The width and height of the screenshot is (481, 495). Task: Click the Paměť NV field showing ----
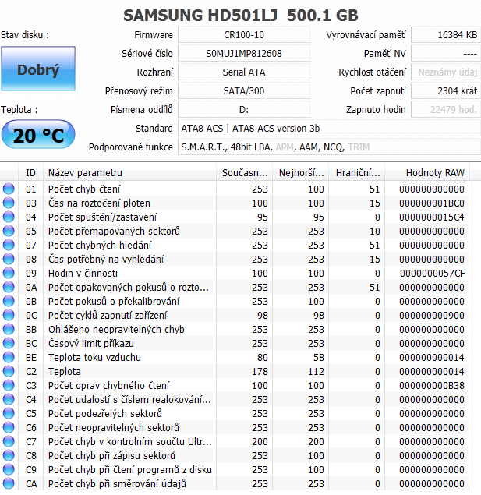point(446,53)
